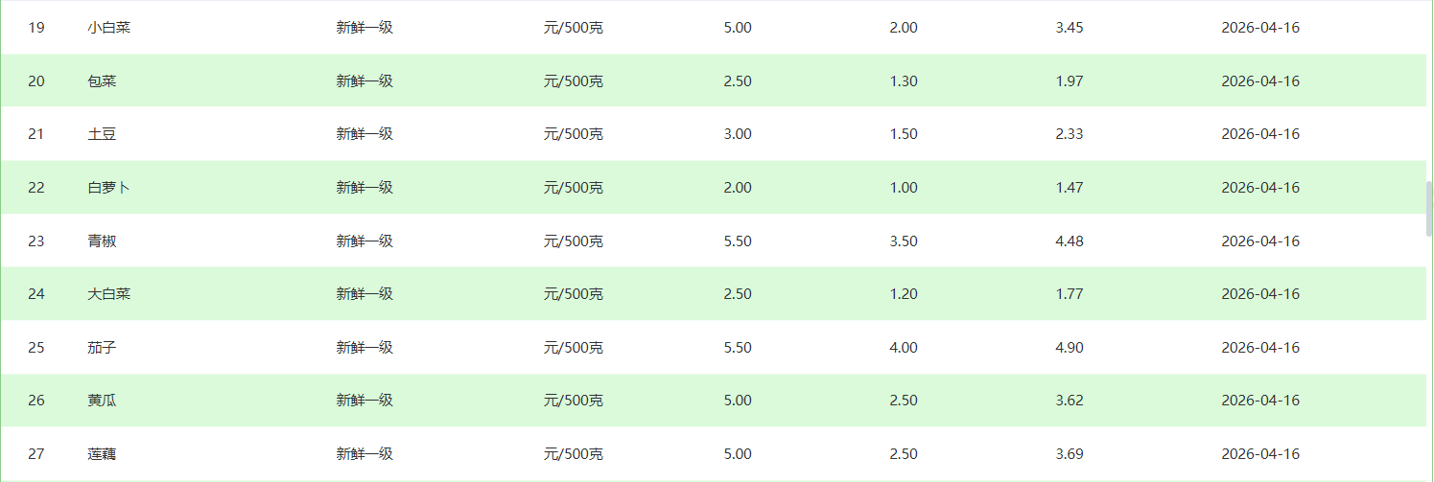This screenshot has height=482, width=1434.
Task: Click row number 19
Action: tap(36, 28)
